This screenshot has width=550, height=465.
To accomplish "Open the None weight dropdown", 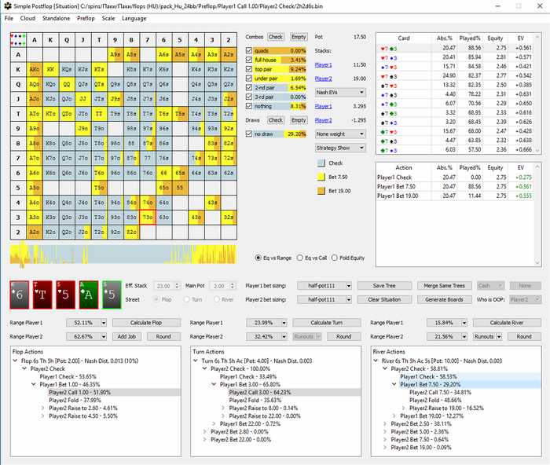I will pyautogui.click(x=340, y=134).
